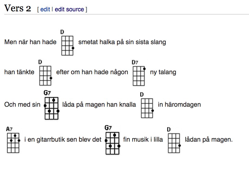Click the lyric 'låda på magen han knalla'
This screenshot has width=249, height=172.
(x=99, y=105)
